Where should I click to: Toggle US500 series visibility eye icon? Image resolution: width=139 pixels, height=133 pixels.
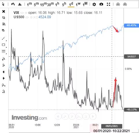[x=27, y=17]
